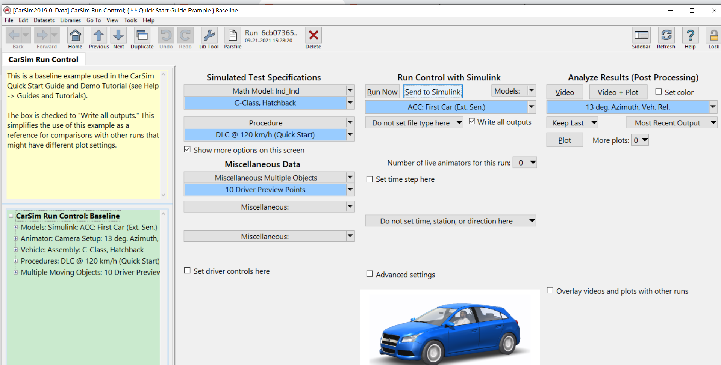The width and height of the screenshot is (721, 365).
Task: Click the dataset title Run_6cb07365..
Action: point(271,33)
